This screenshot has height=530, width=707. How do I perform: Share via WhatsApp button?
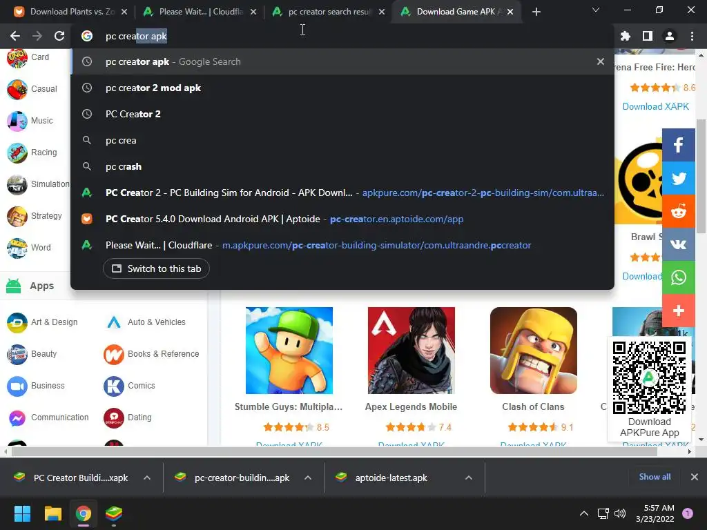pos(678,277)
